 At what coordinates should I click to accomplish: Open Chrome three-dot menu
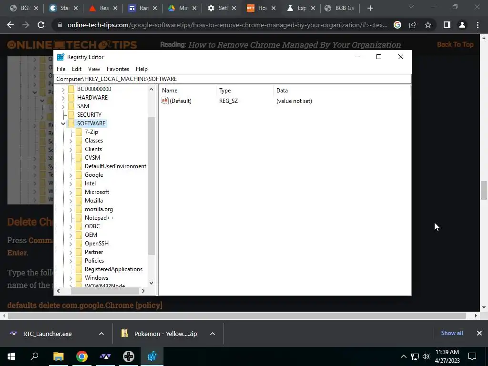tap(478, 25)
